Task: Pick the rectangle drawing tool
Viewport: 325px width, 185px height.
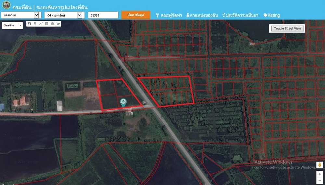Action: point(46,24)
